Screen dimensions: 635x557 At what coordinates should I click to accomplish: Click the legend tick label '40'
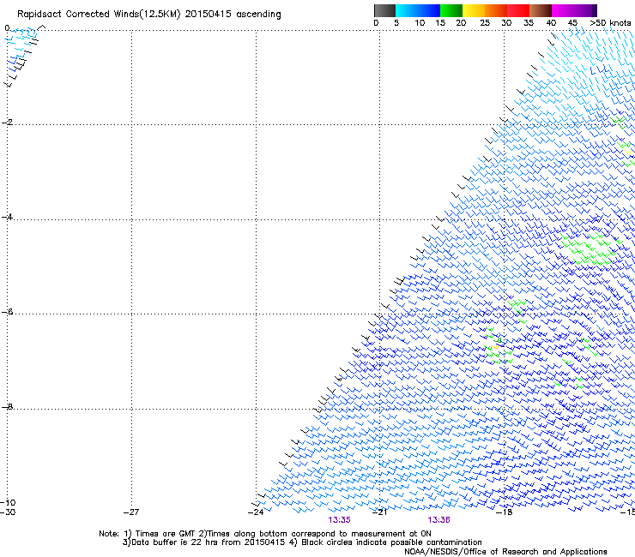(551, 23)
